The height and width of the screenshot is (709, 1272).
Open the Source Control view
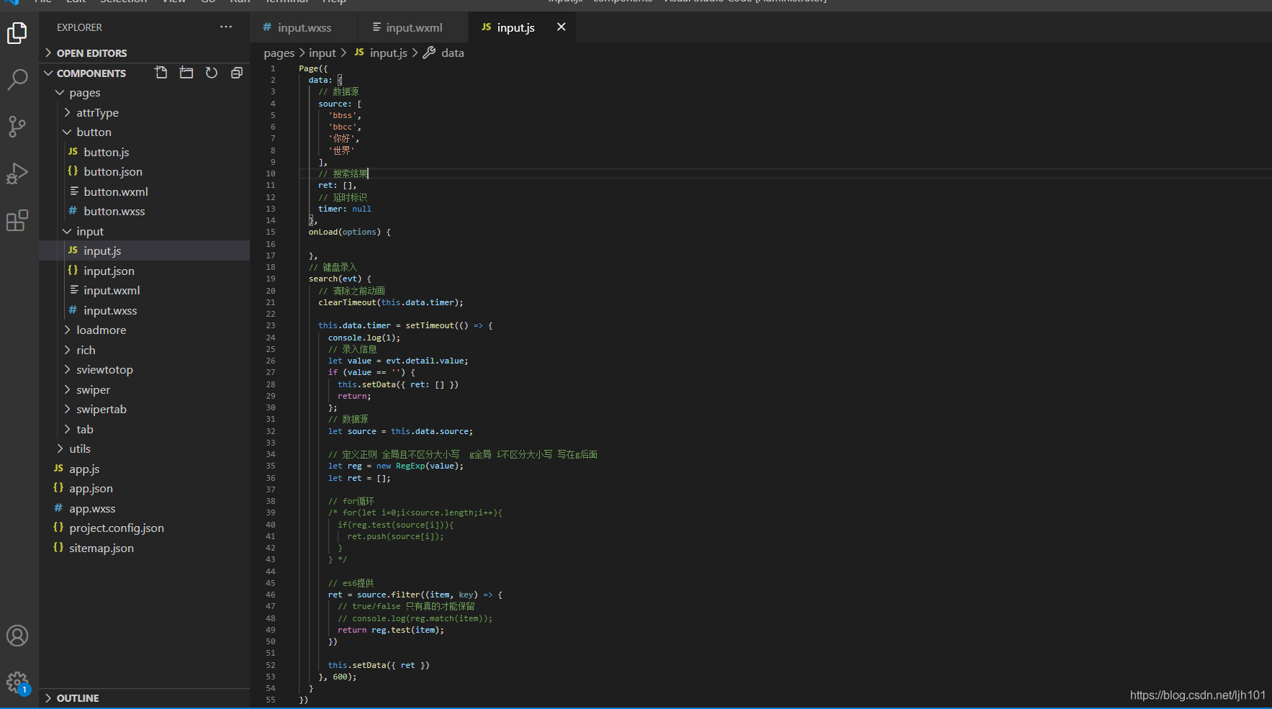[x=17, y=126]
